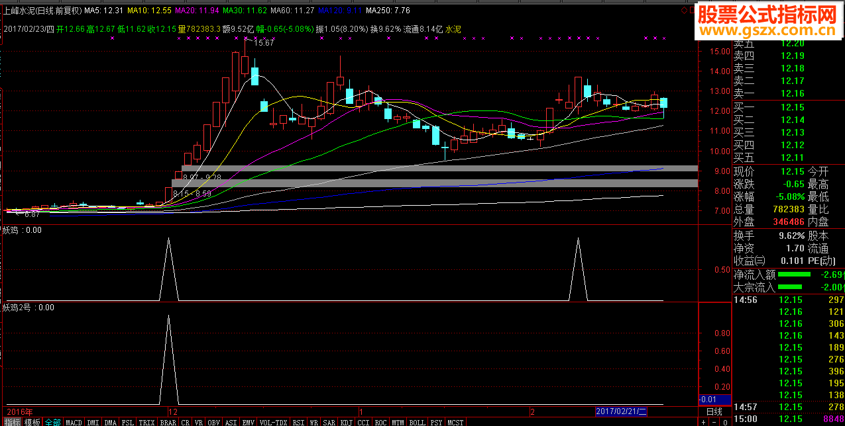Image resolution: width=845 pixels, height=426 pixels.
Task: Click the 日线 period button
Action: click(714, 411)
